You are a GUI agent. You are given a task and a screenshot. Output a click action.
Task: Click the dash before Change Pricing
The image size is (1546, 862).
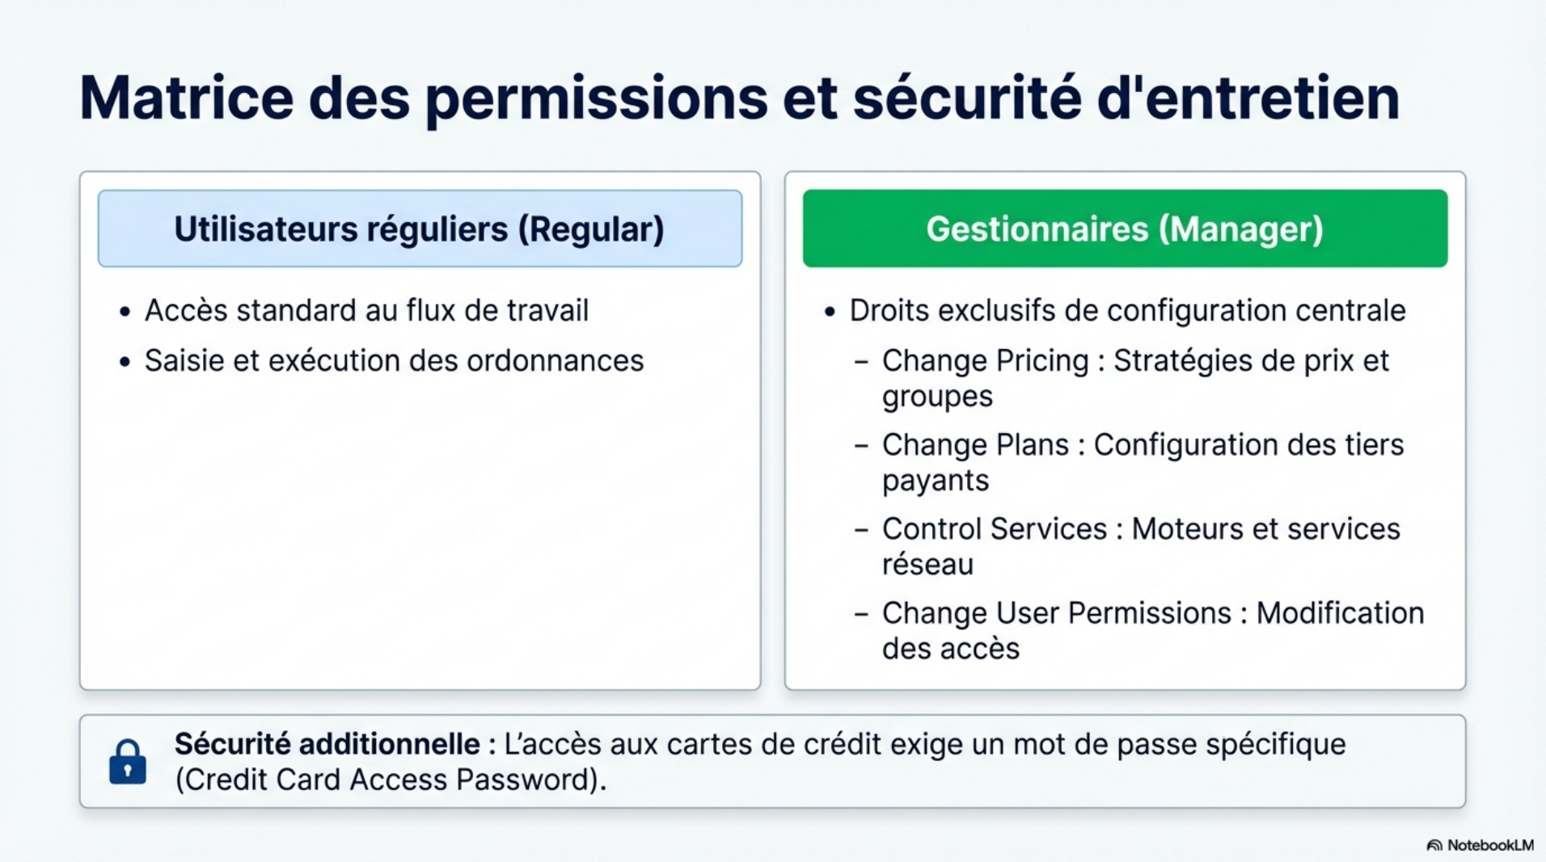pos(861,361)
